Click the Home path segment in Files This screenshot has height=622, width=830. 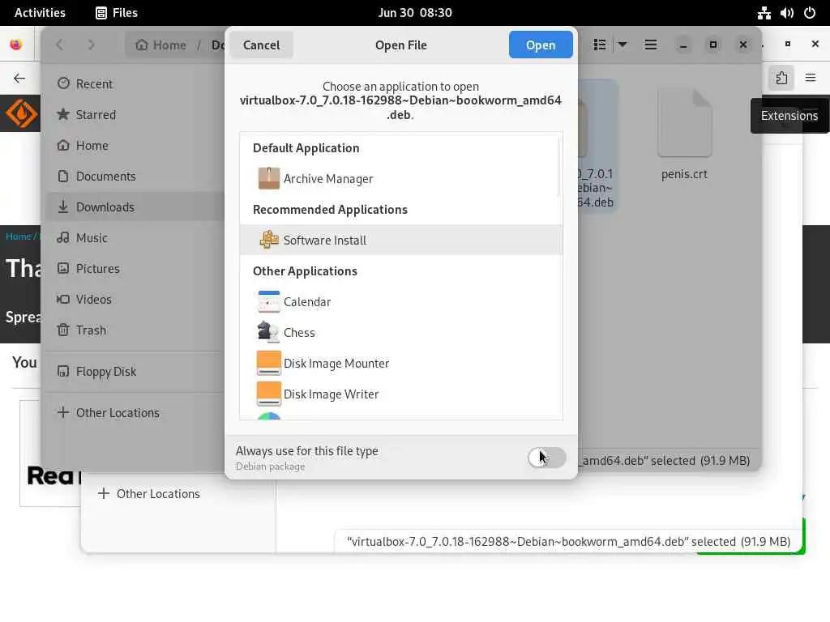point(161,45)
